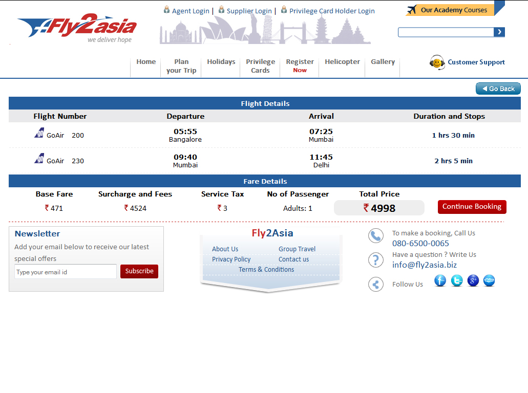
Task: Click the phone number 080-6500-0065
Action: (420, 243)
